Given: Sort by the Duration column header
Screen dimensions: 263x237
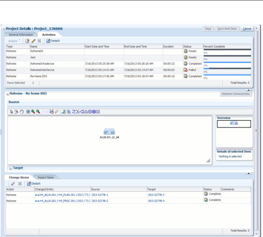Looking at the screenshot, I should [x=172, y=46].
